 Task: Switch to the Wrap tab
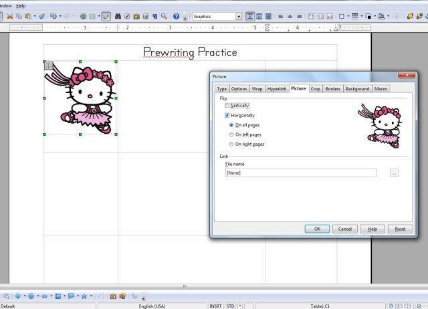[257, 89]
